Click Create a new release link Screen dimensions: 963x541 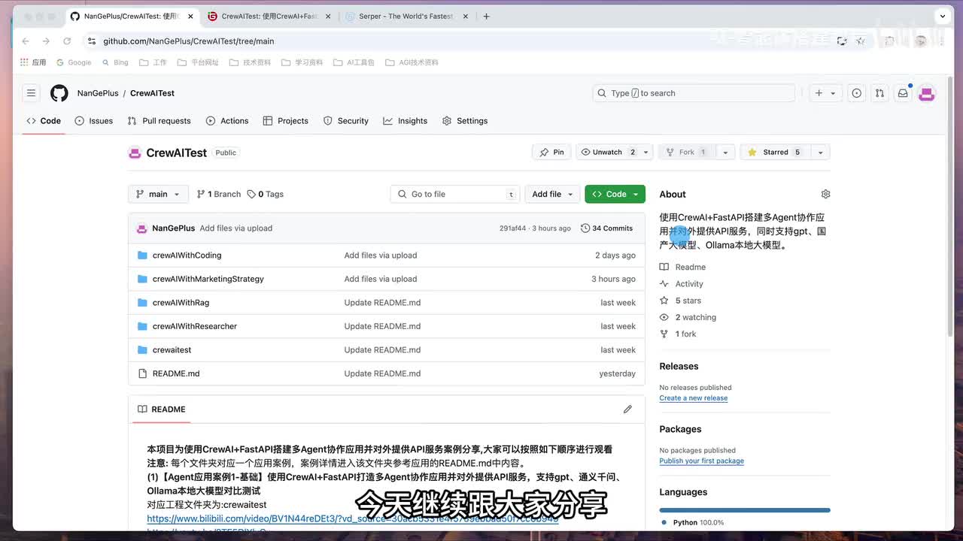click(x=693, y=398)
